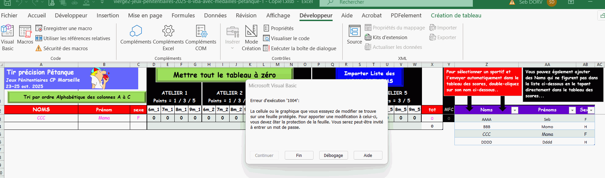Image resolution: width=605 pixels, height=178 pixels.
Task: Click the blue Importer Liste button
Action: 369,77
